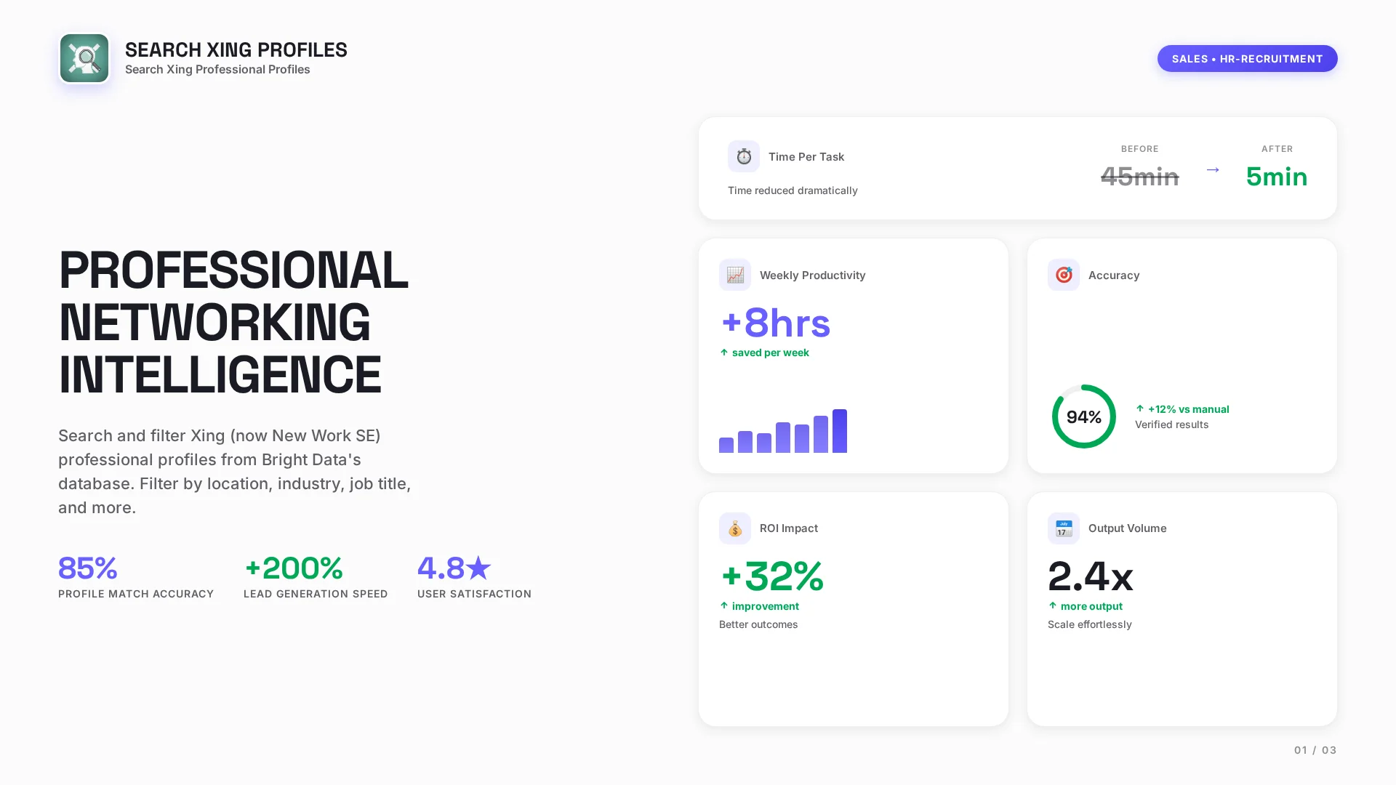The height and width of the screenshot is (785, 1396).
Task: Click the +8hrs weekly productivity value
Action: click(x=775, y=323)
